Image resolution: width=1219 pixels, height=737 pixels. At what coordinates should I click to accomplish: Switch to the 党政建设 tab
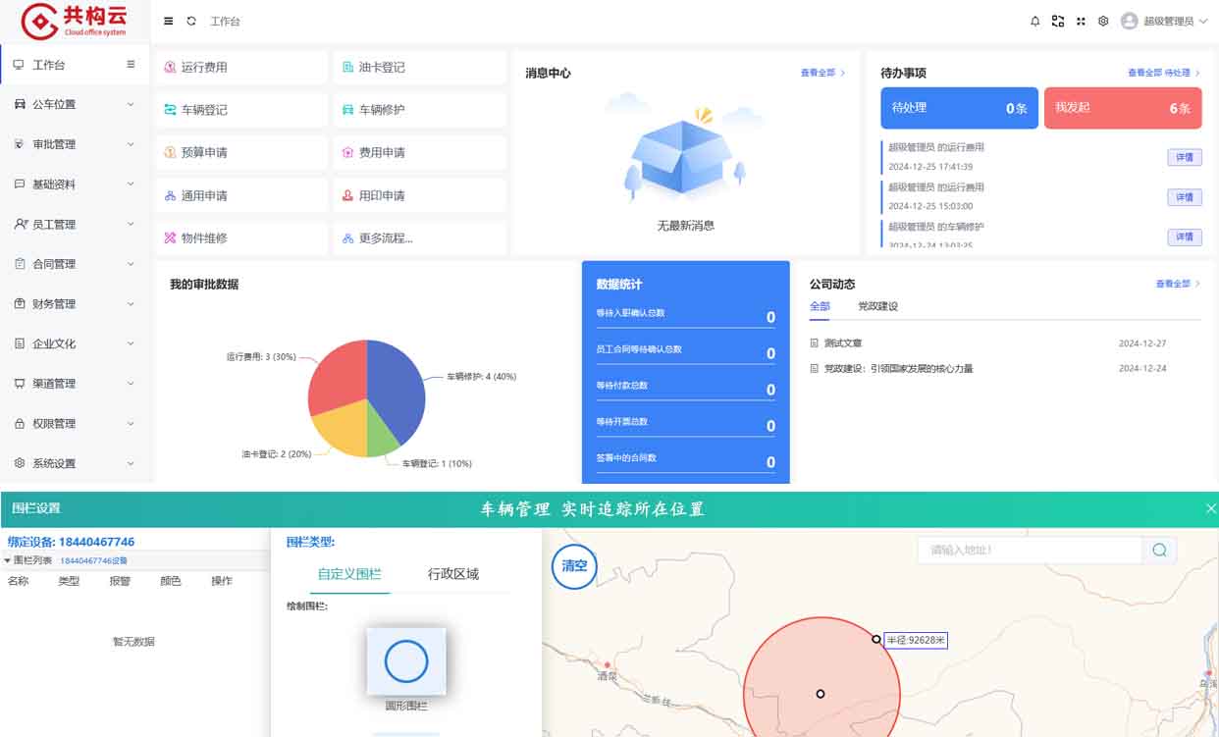(877, 306)
